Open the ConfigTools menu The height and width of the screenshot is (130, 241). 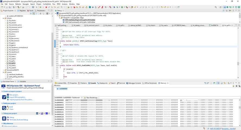(47, 4)
